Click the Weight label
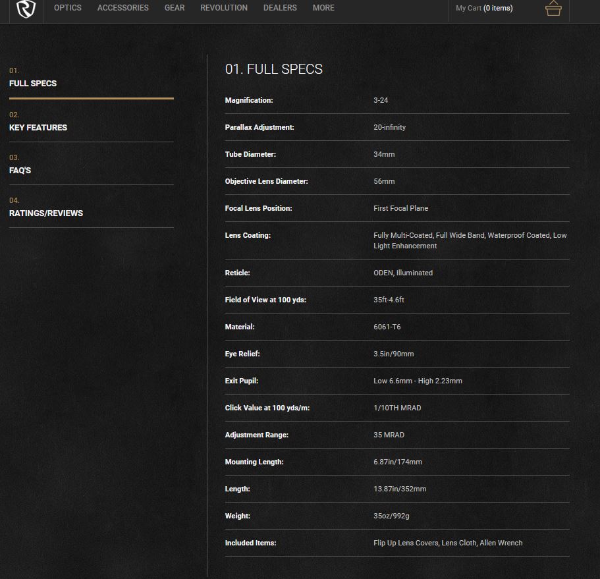The height and width of the screenshot is (579, 600). 238,516
